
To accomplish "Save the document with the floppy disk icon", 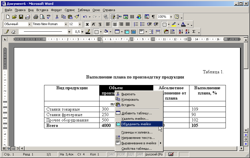I will pos(21,17).
